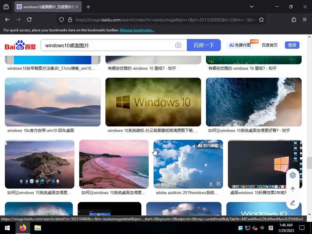This screenshot has width=312, height=234.
Task: Click the muted volume tray icon
Action: coord(255,228)
